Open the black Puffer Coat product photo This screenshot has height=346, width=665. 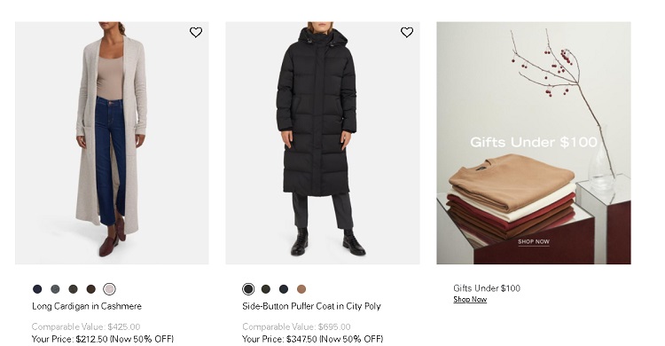click(323, 143)
